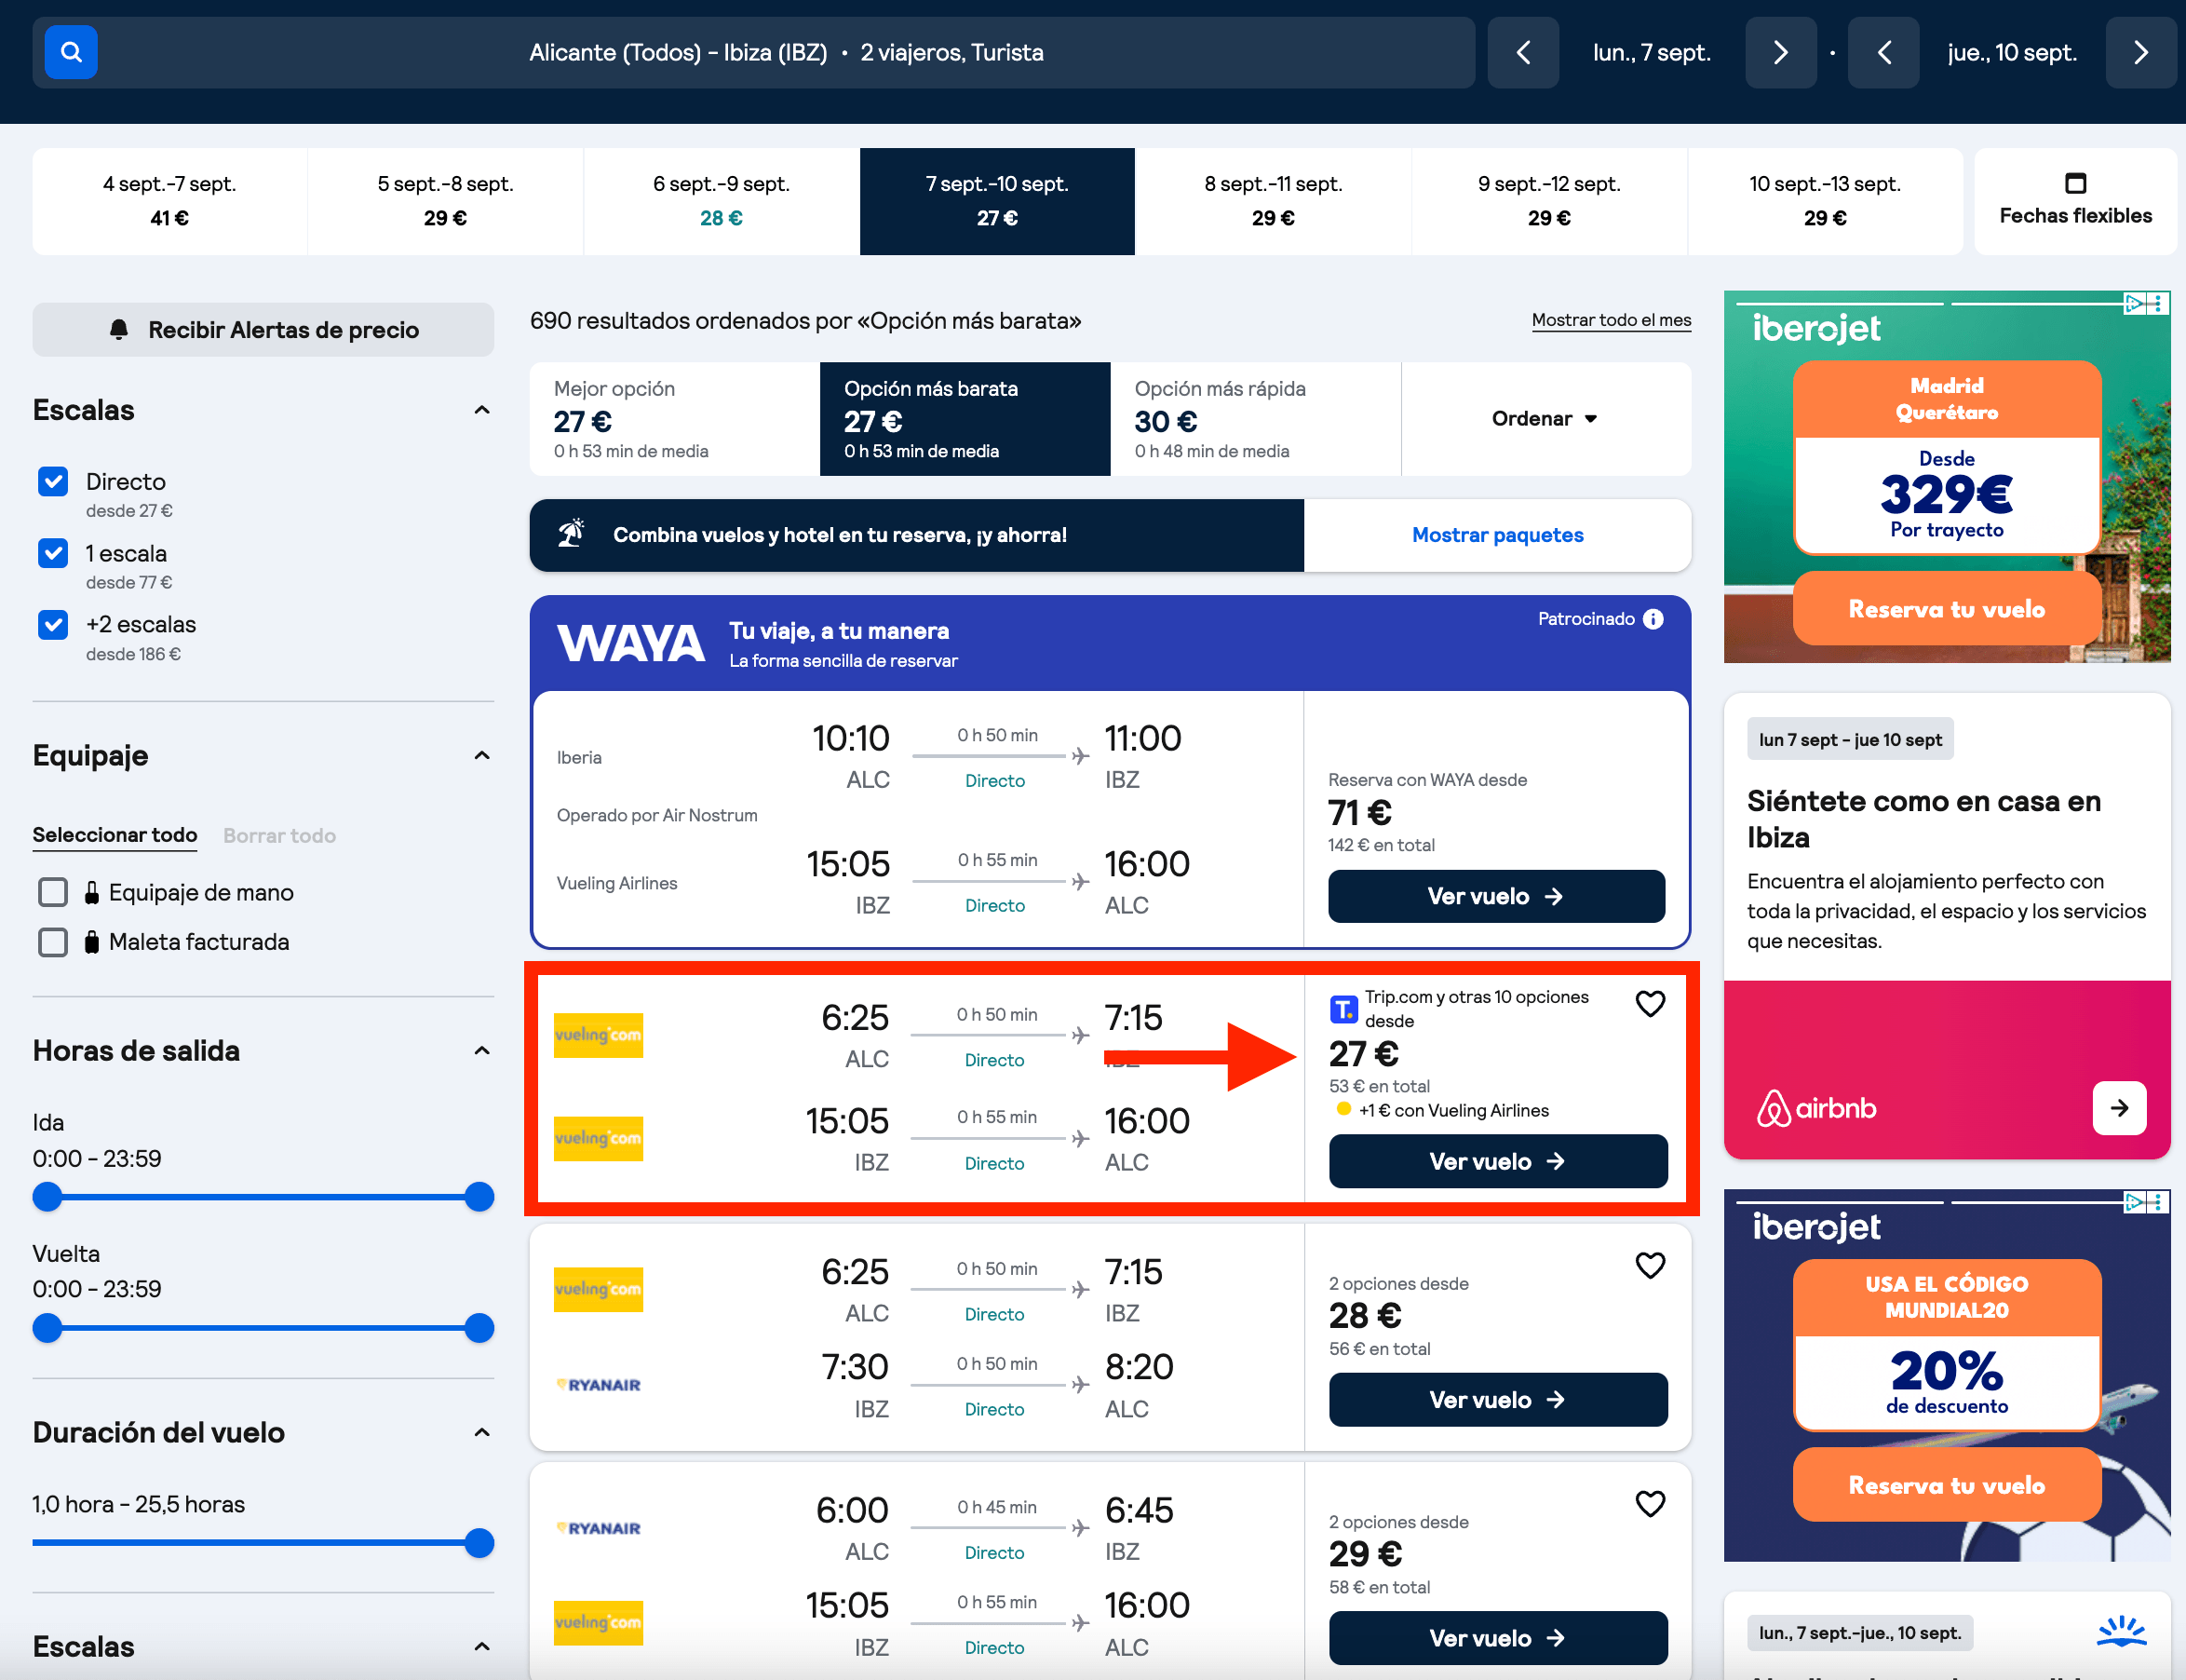This screenshot has width=2186, height=1680.
Task: Click the Fechas flexibles calendar icon
Action: (2075, 183)
